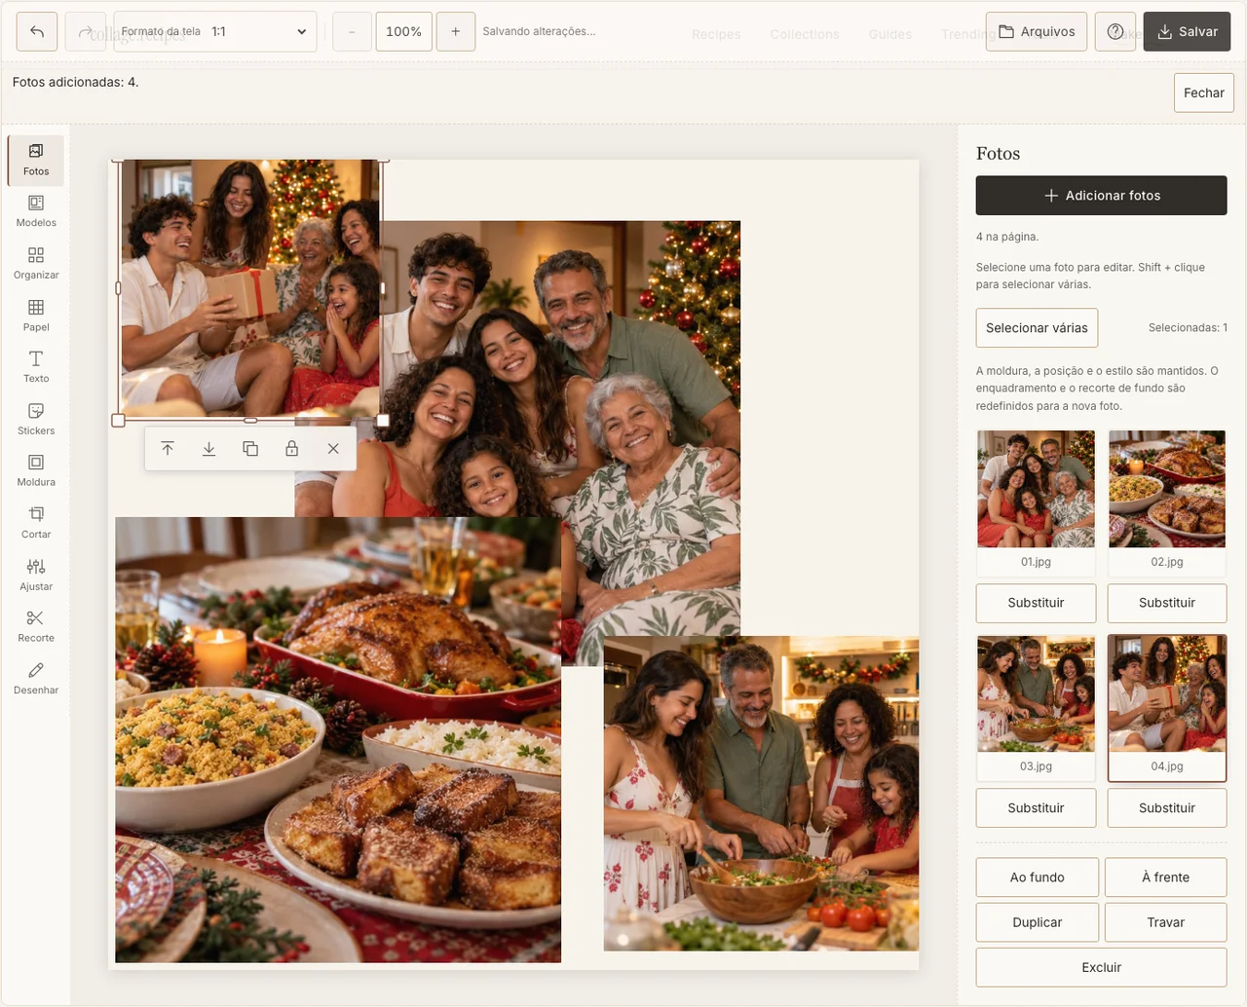
Task: Click the redo arrow button
Action: 86,31
